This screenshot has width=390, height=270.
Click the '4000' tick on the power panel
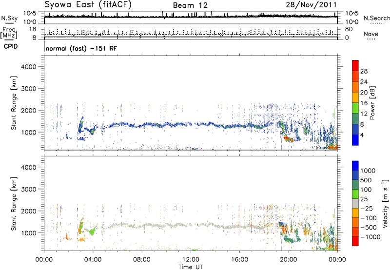point(29,67)
